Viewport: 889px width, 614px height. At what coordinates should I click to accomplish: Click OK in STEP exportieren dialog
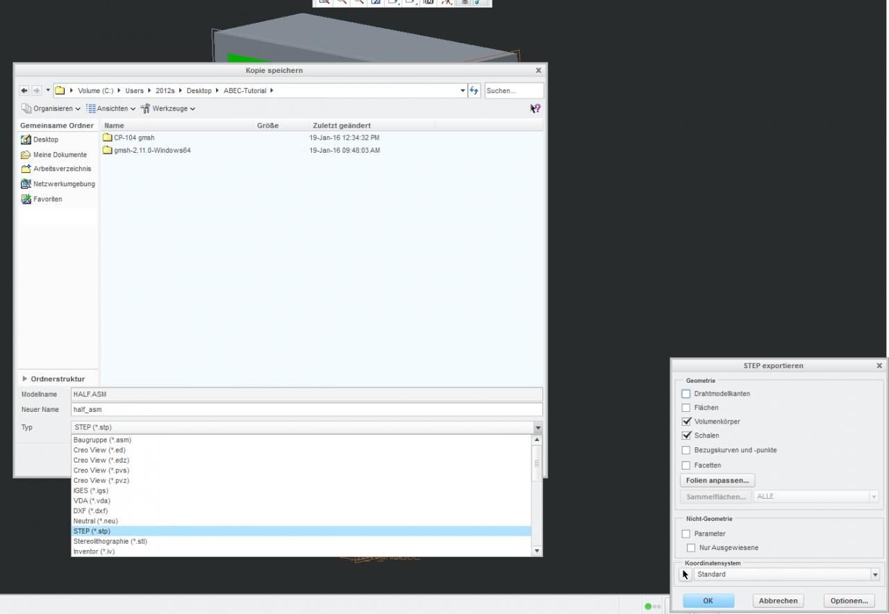(x=708, y=601)
